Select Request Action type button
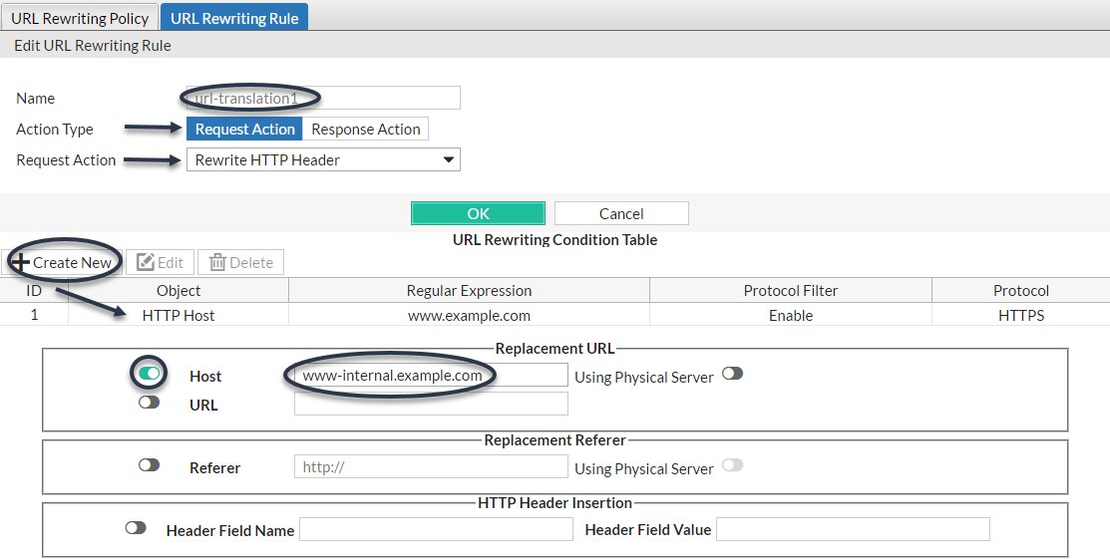 click(x=244, y=129)
